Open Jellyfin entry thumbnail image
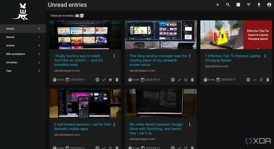Image resolution: width=274 pixels, height=149 pixels. pos(85,35)
